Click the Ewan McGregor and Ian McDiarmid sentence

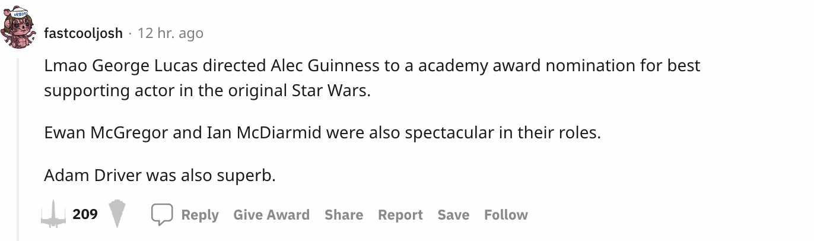322,132
